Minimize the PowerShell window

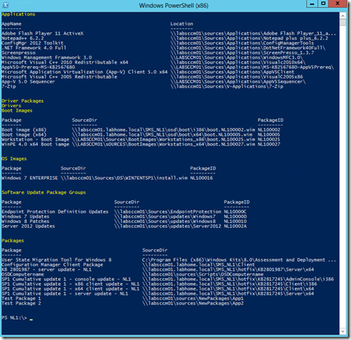312,4
